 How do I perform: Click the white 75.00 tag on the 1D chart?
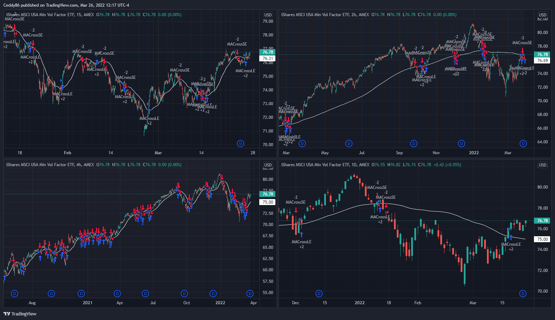pos(542,239)
